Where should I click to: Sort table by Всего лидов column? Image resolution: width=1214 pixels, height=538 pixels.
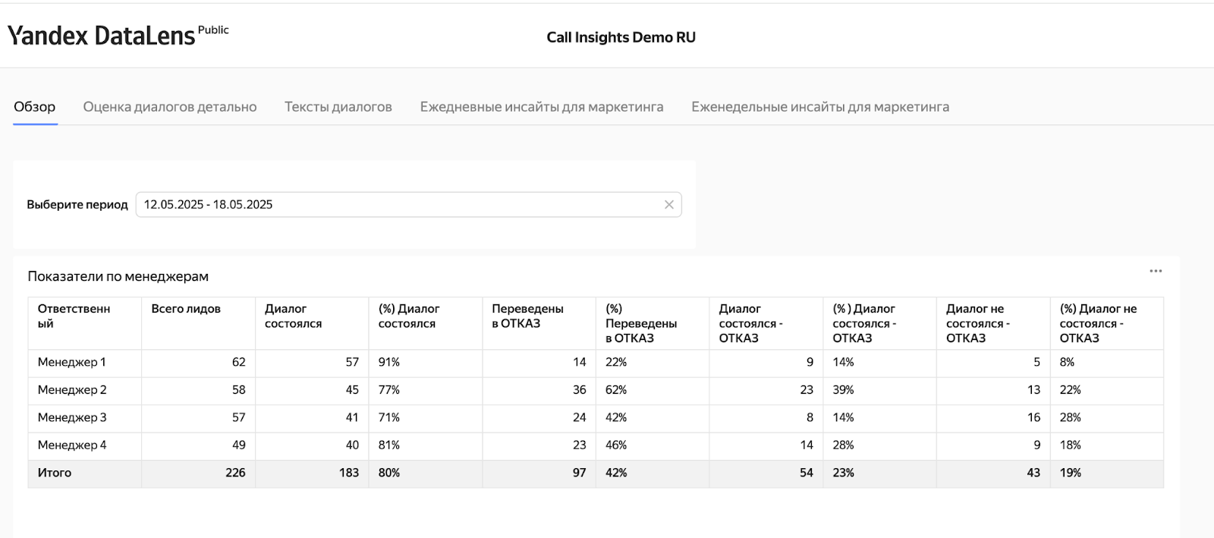(186, 309)
